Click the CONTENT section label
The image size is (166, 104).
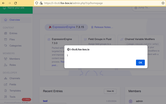[x=8, y=28]
